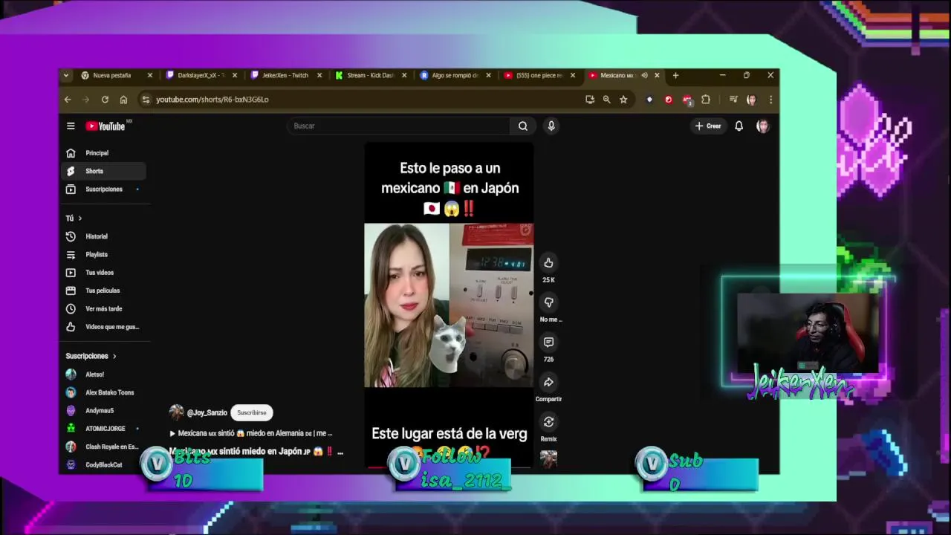This screenshot has width=951, height=535.
Task: Open the tab search dropdown arrow
Action: click(x=66, y=75)
